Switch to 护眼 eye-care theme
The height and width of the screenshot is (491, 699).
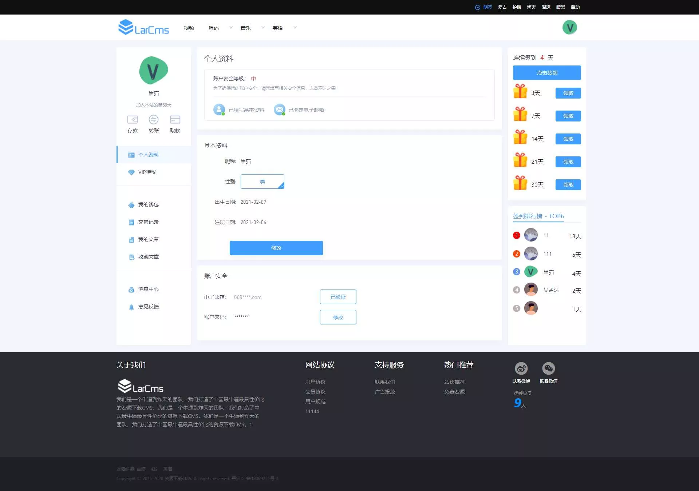[517, 7]
